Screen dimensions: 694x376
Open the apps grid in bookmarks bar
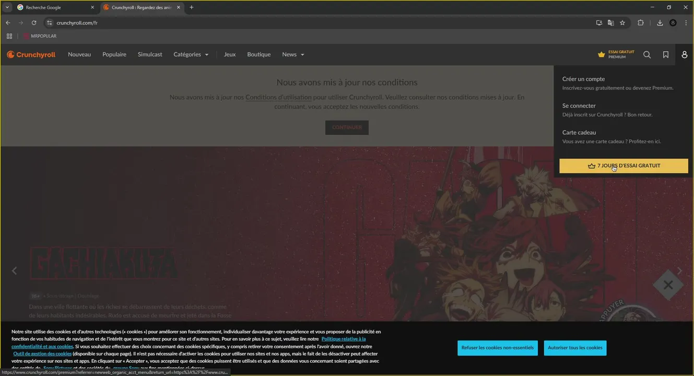(x=9, y=36)
